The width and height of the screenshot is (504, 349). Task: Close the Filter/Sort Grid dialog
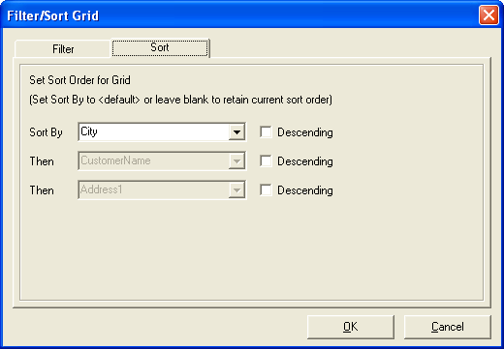click(x=488, y=15)
